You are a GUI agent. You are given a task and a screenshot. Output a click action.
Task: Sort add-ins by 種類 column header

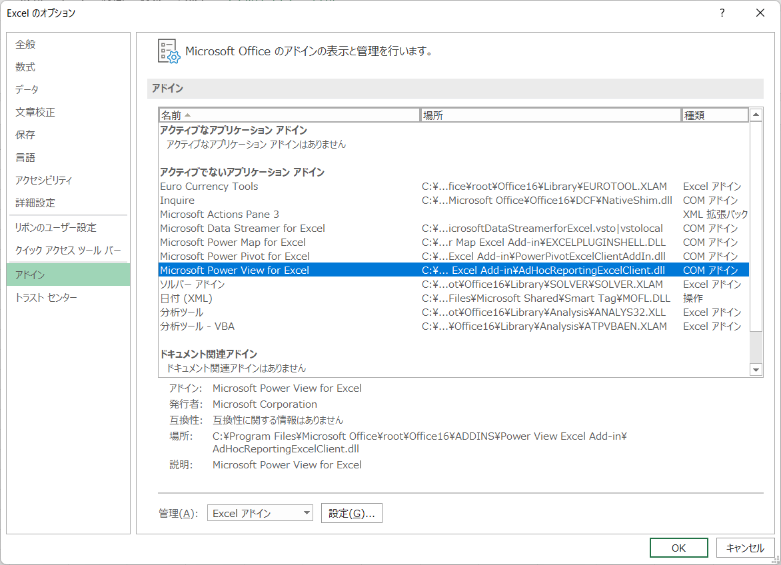point(715,115)
